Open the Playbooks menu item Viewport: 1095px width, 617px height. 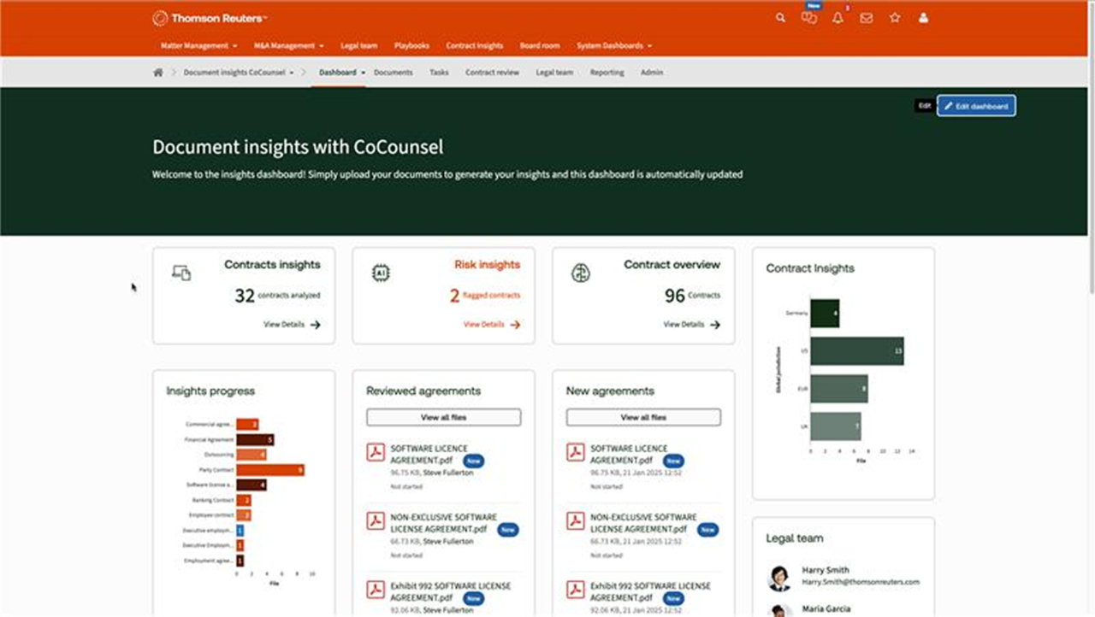pos(411,45)
